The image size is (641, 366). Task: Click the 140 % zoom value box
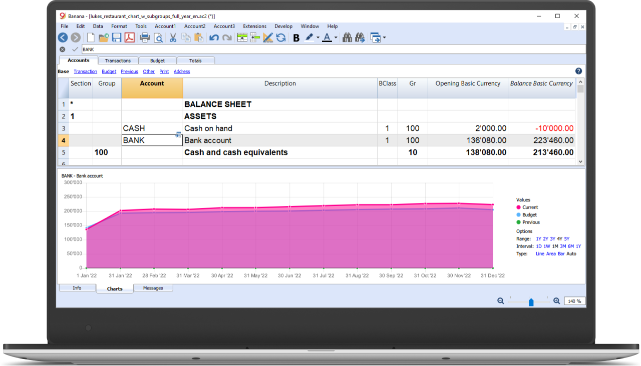click(x=575, y=301)
